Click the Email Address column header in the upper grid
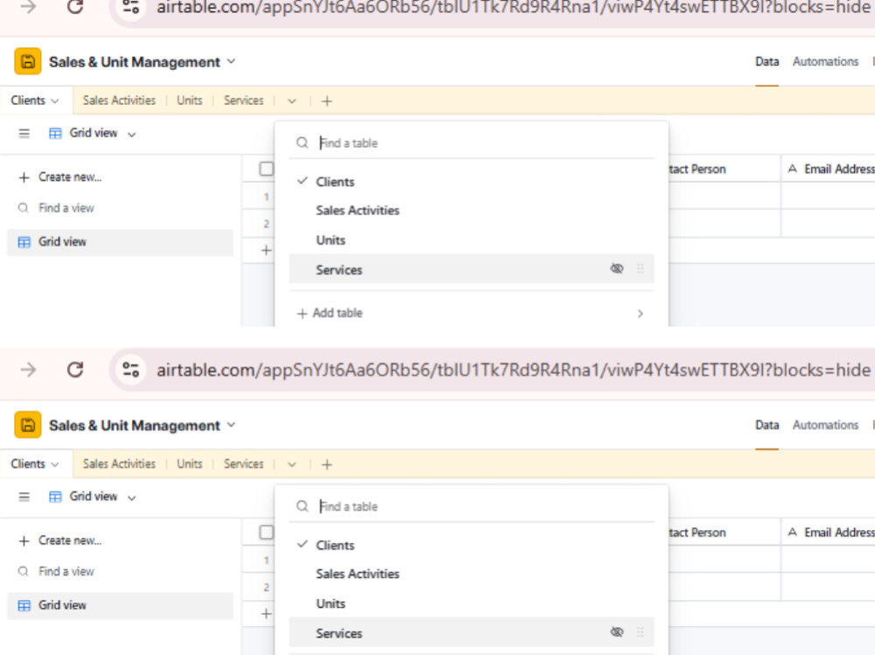The height and width of the screenshot is (655, 875). pos(828,169)
